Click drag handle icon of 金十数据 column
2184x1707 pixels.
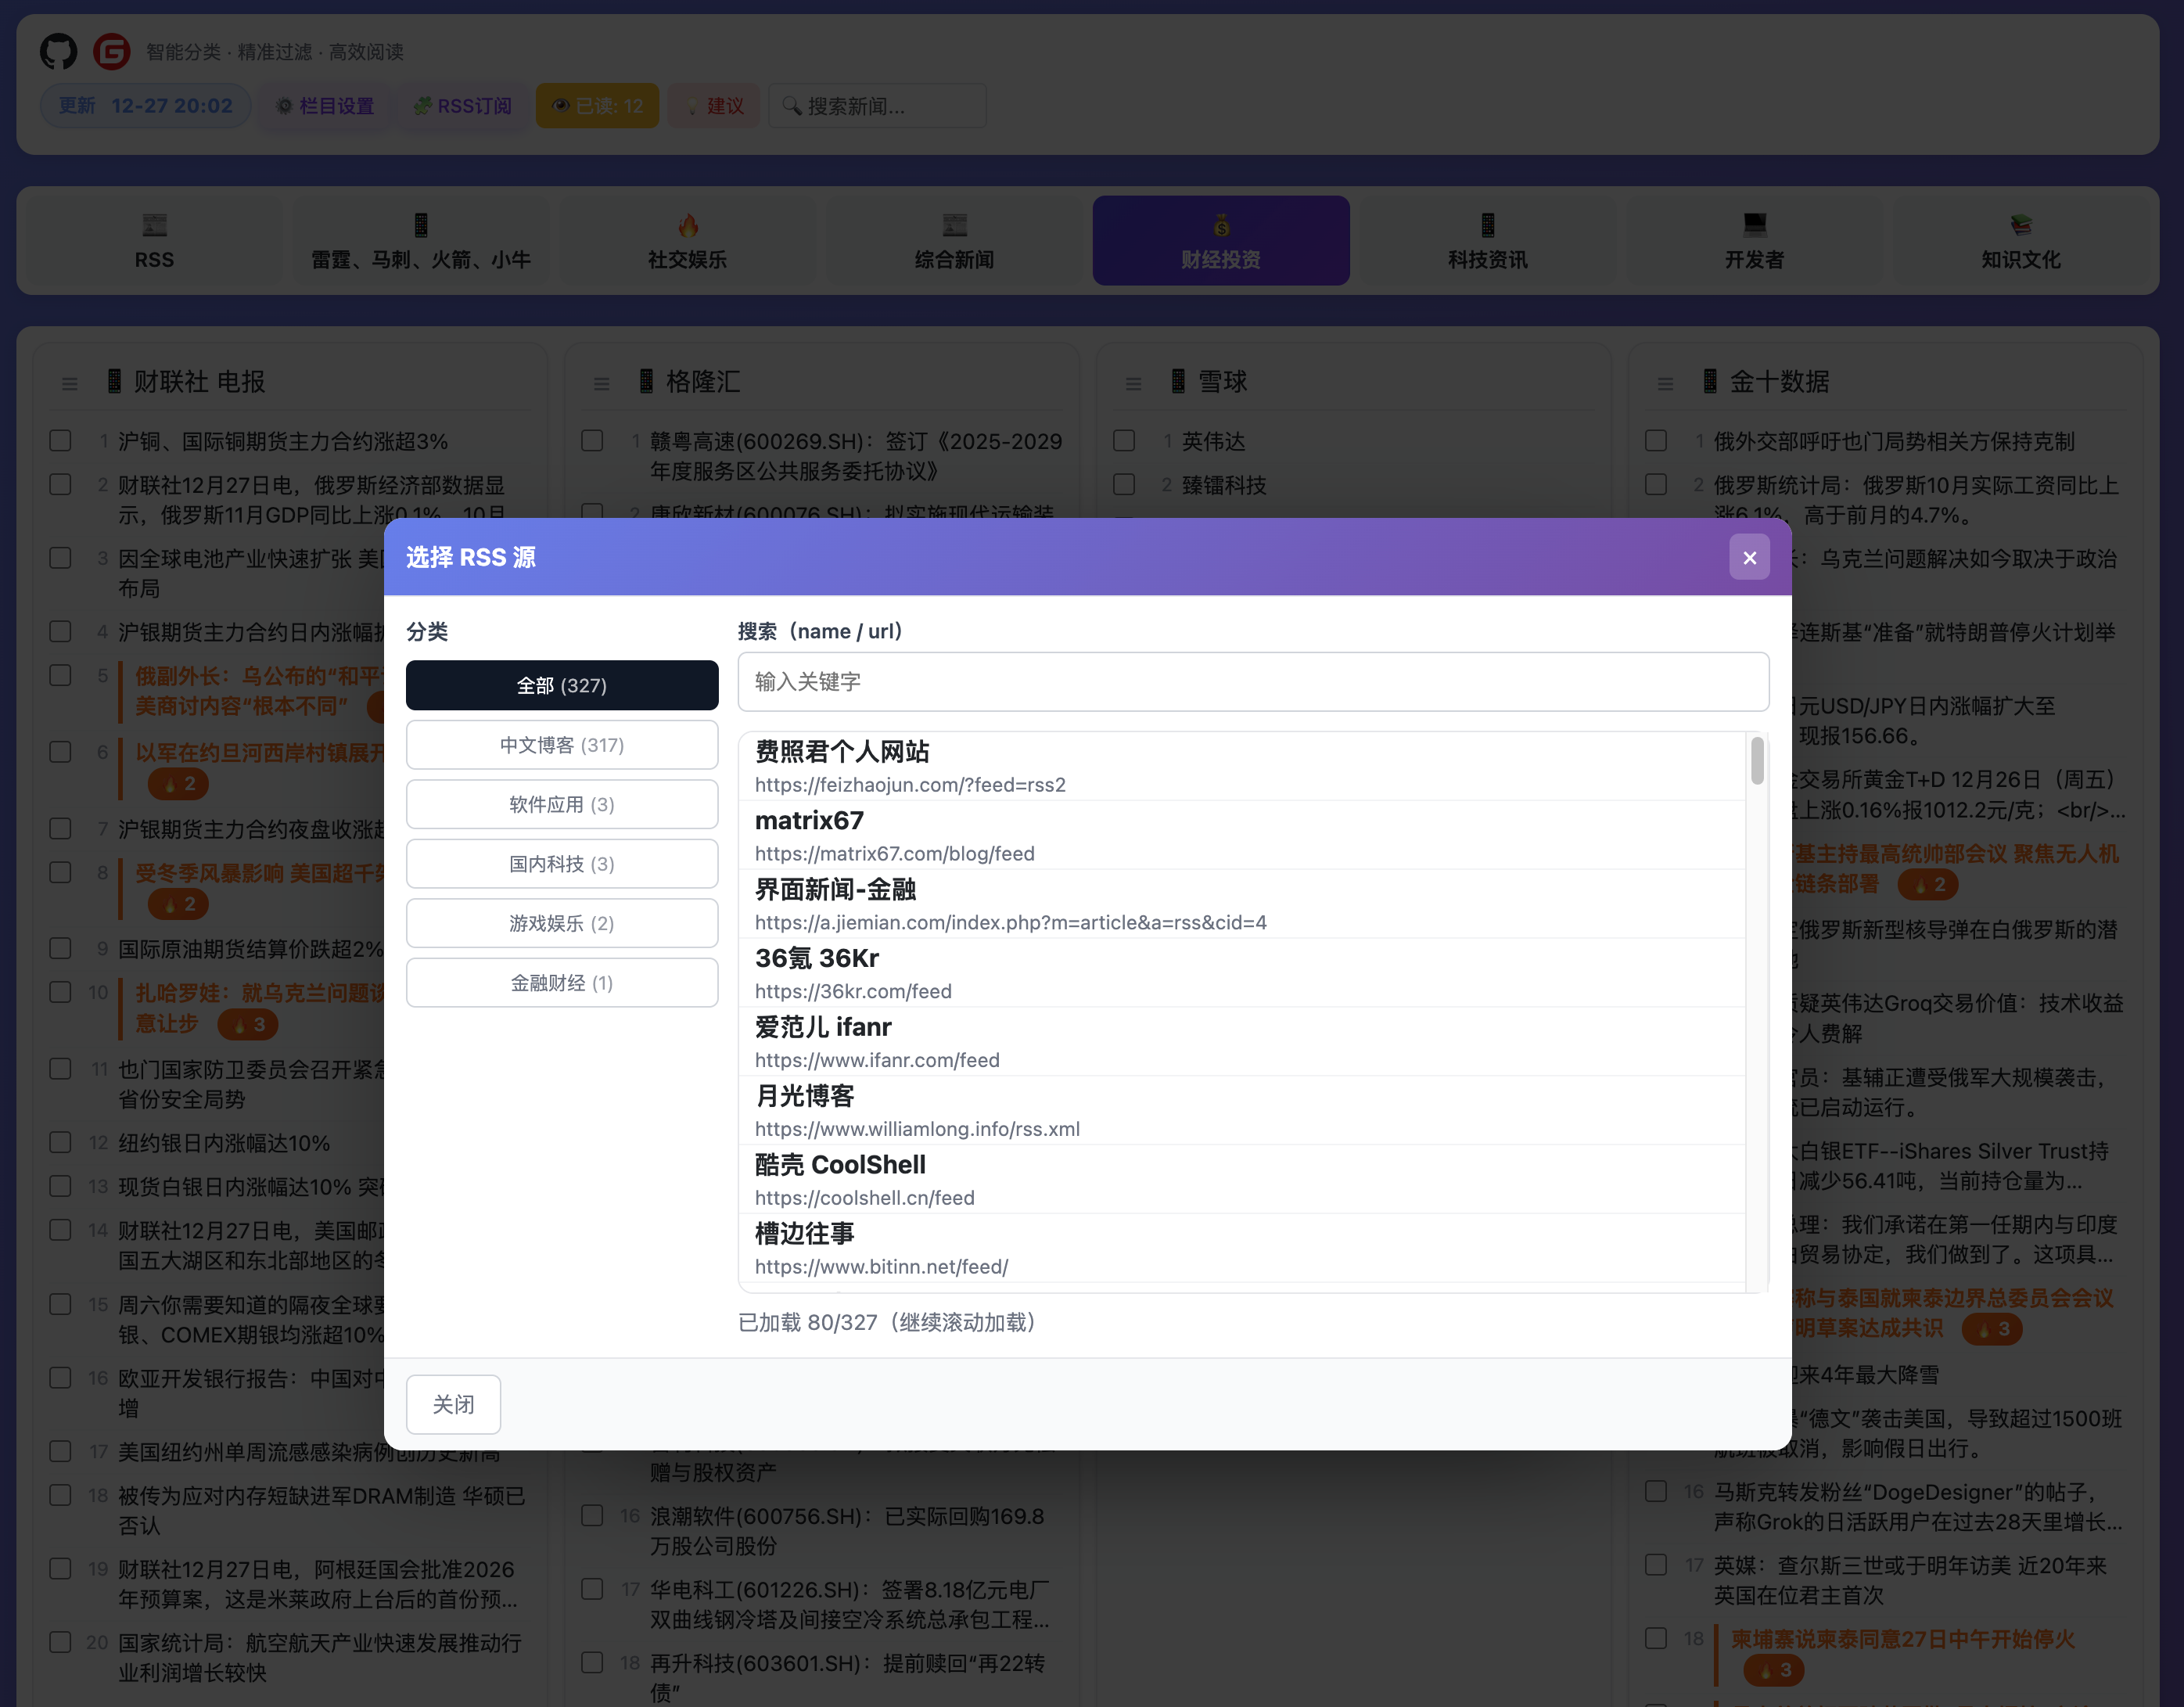(x=1665, y=383)
